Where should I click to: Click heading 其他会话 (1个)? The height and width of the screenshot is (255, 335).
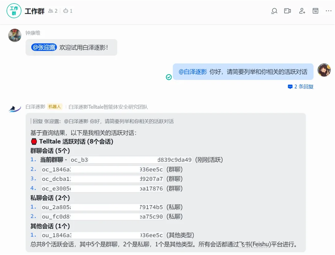click(50, 226)
